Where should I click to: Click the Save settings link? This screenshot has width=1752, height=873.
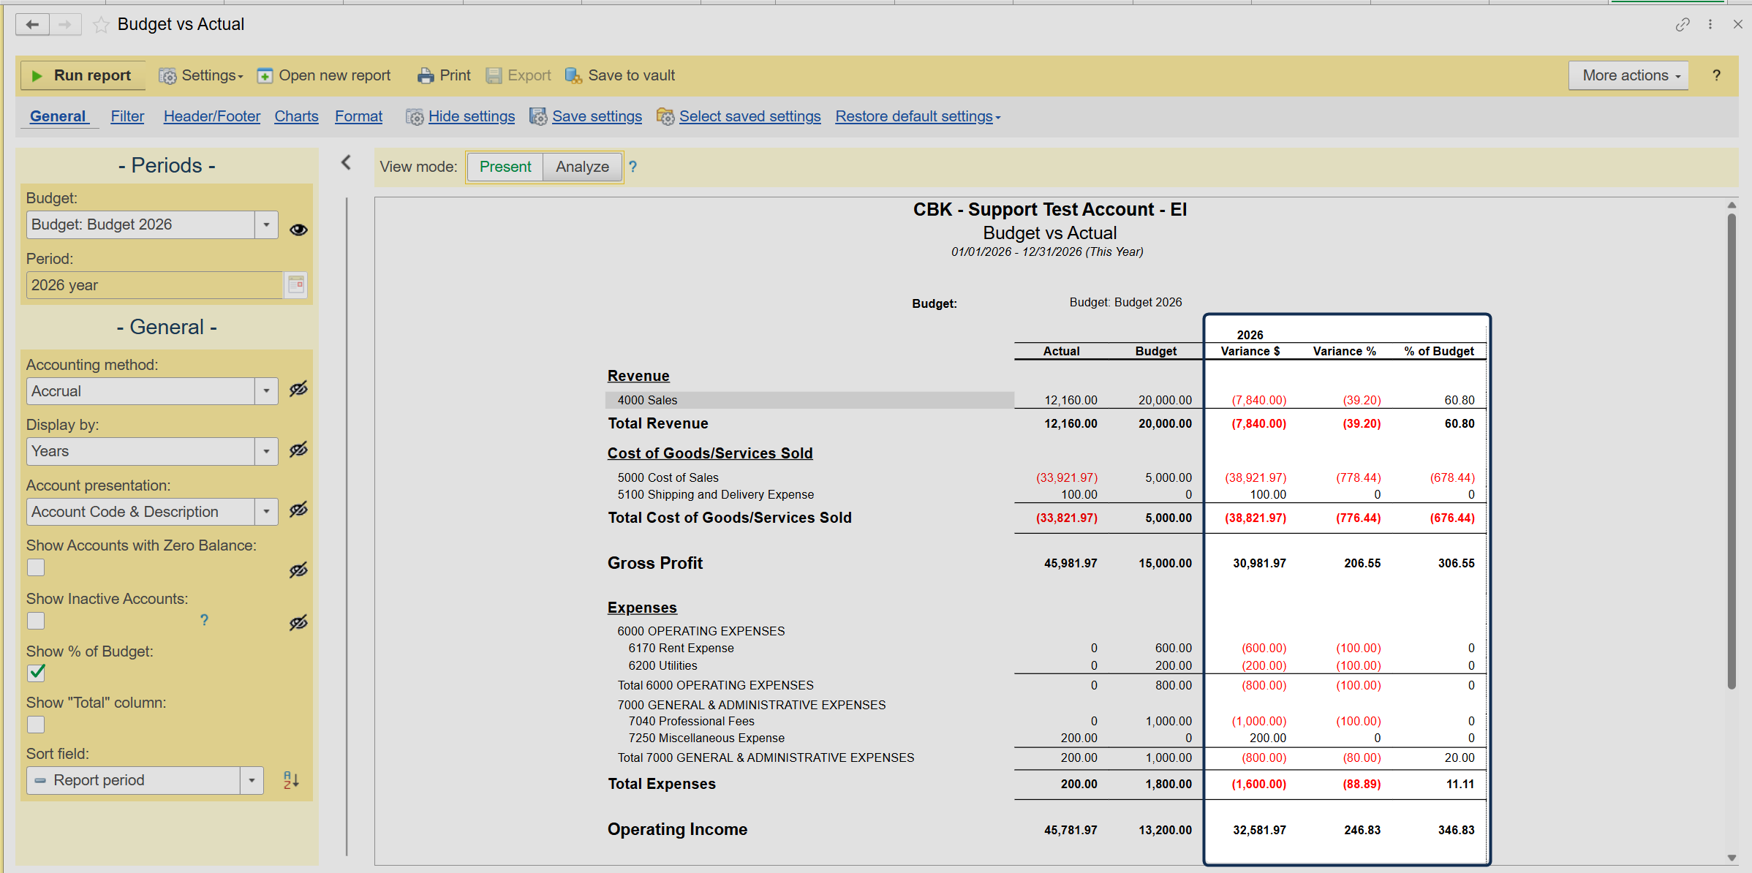(597, 116)
